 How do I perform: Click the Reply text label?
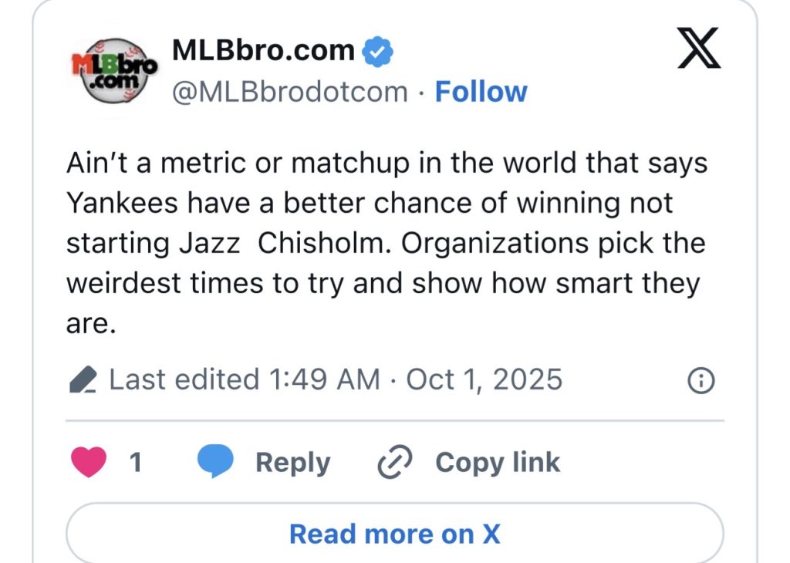click(x=292, y=462)
